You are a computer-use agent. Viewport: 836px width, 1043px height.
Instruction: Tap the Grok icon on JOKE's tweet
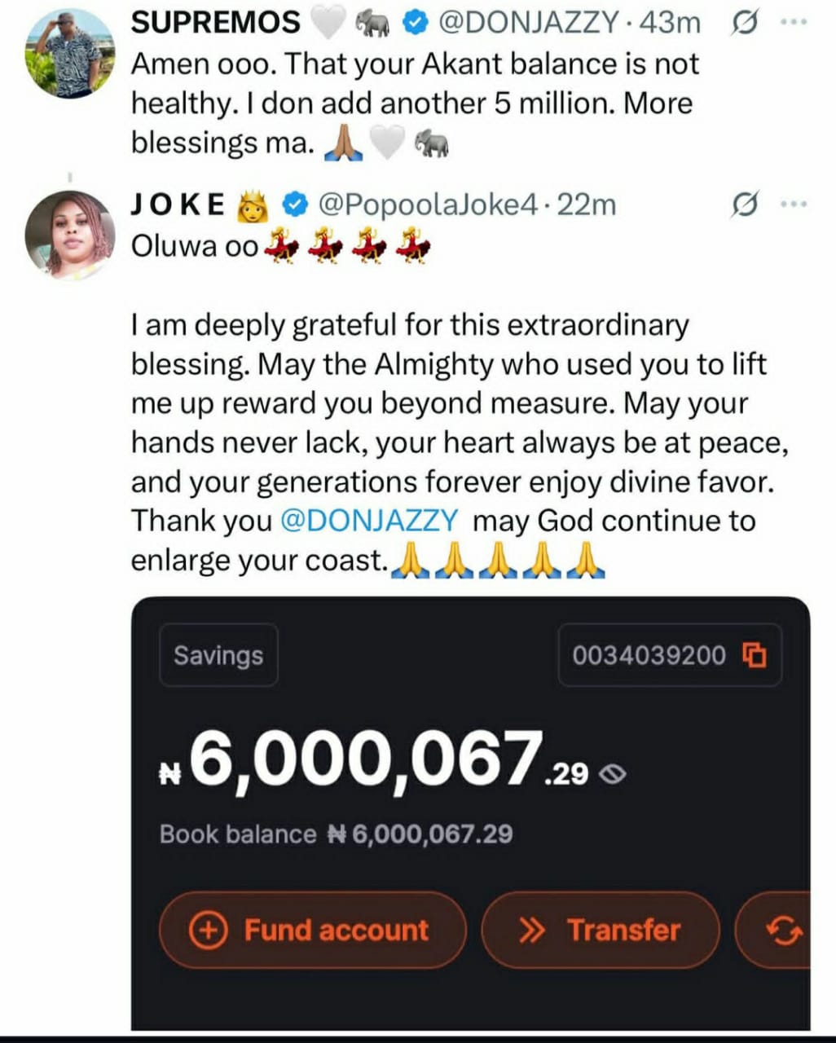click(742, 205)
